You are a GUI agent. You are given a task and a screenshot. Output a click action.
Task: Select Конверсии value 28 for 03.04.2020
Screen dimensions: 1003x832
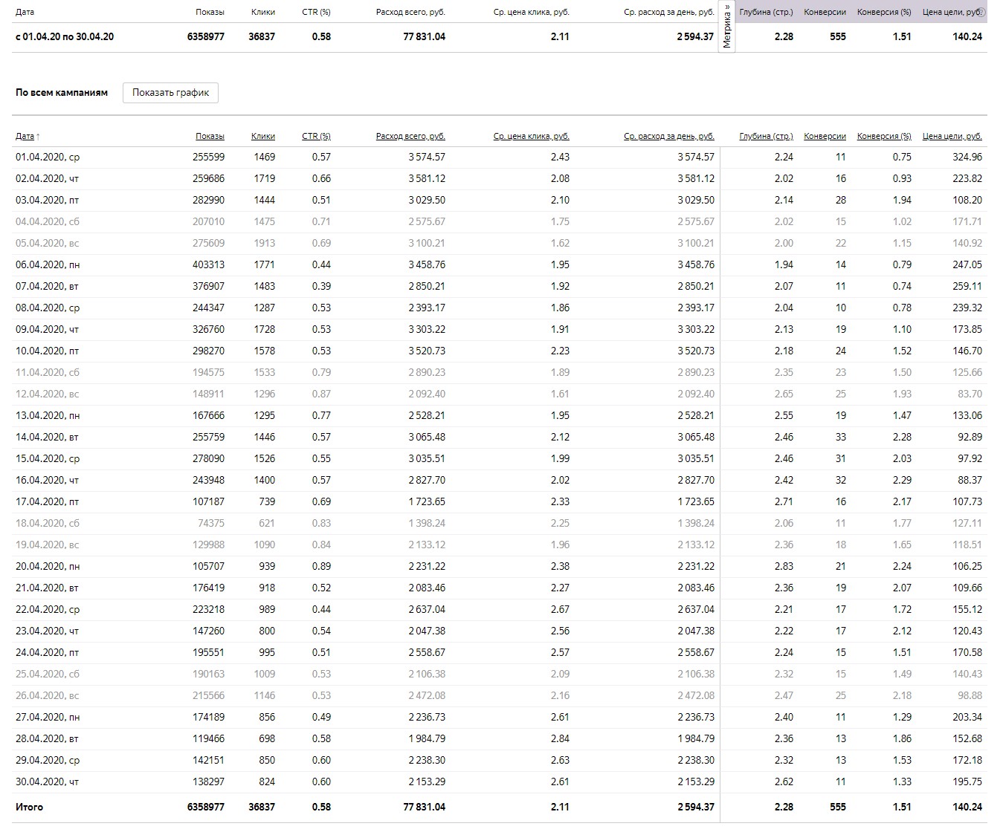click(x=840, y=200)
